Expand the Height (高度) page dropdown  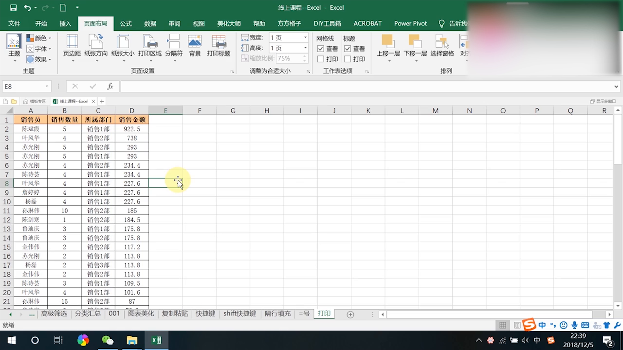click(305, 48)
